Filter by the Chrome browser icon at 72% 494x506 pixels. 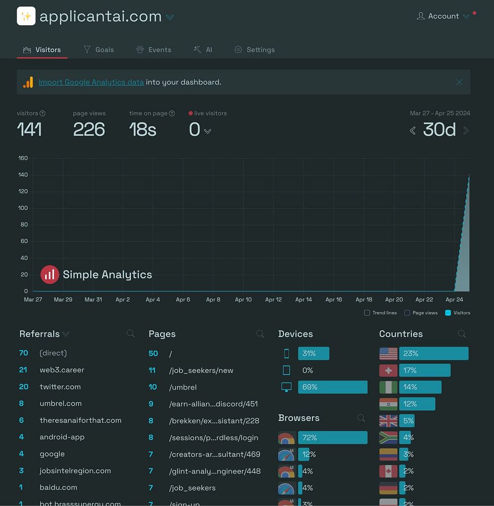286,438
